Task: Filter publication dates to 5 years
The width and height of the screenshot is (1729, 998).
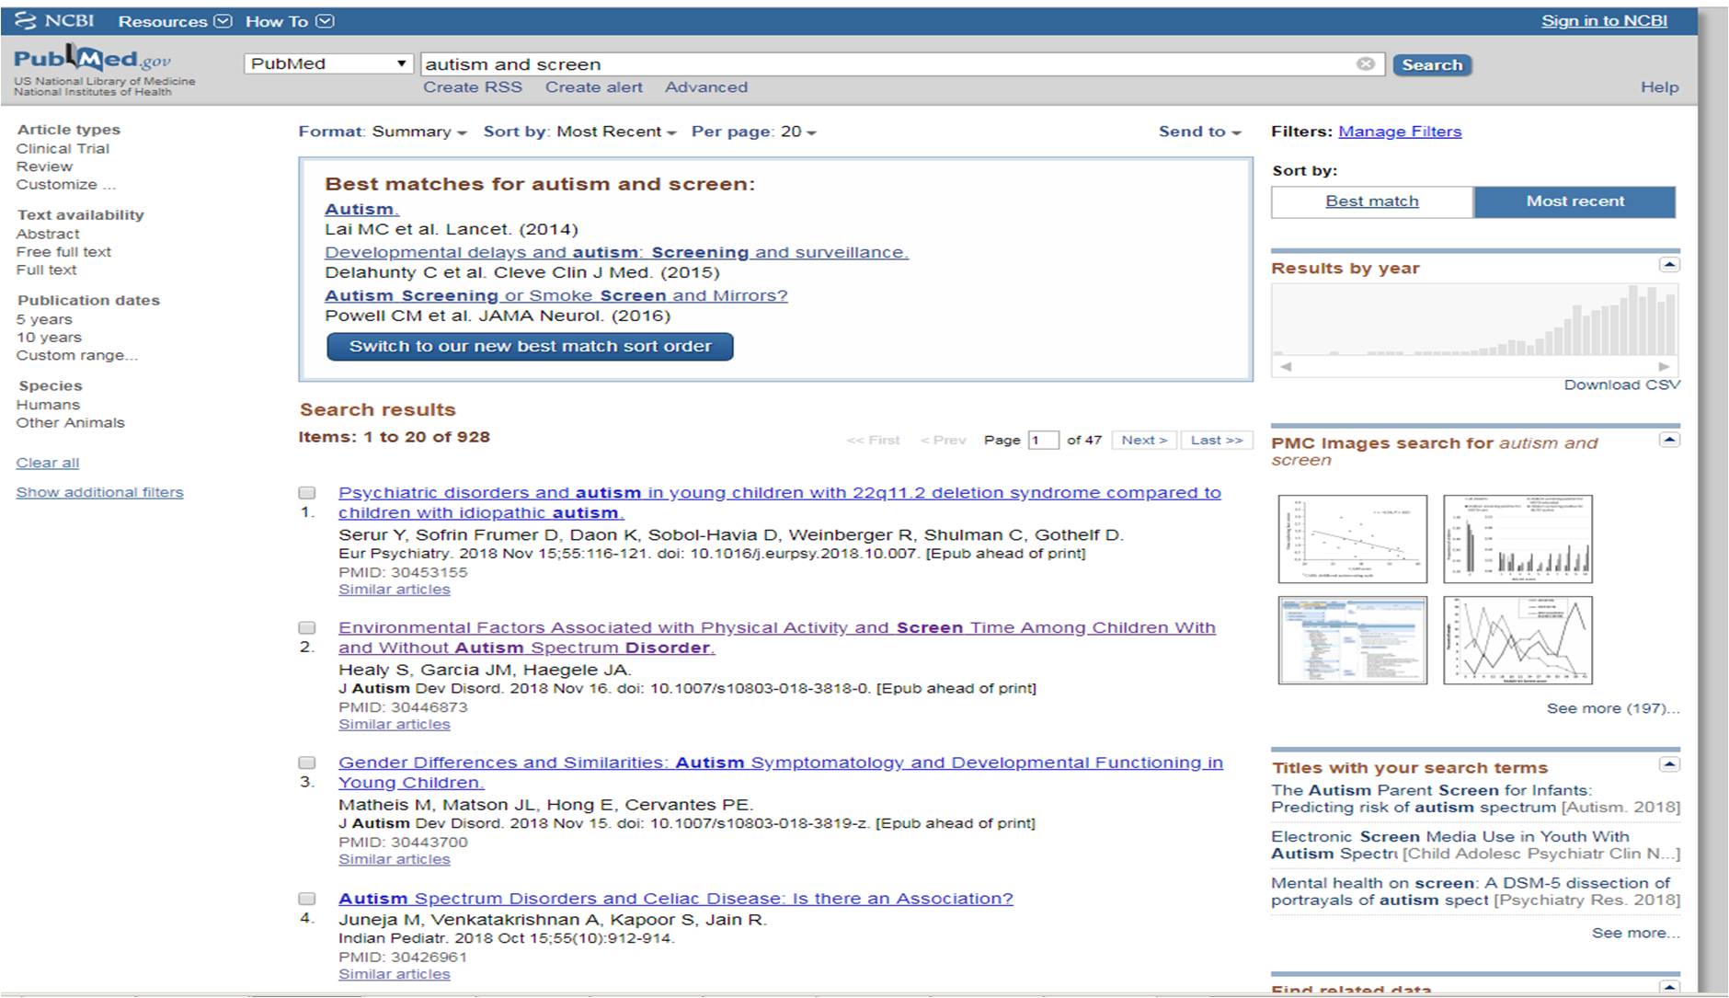Action: pyautogui.click(x=44, y=319)
